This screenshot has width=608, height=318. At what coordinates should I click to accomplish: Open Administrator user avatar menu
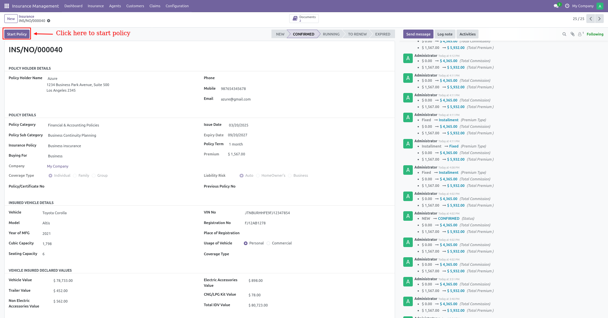pyautogui.click(x=600, y=6)
